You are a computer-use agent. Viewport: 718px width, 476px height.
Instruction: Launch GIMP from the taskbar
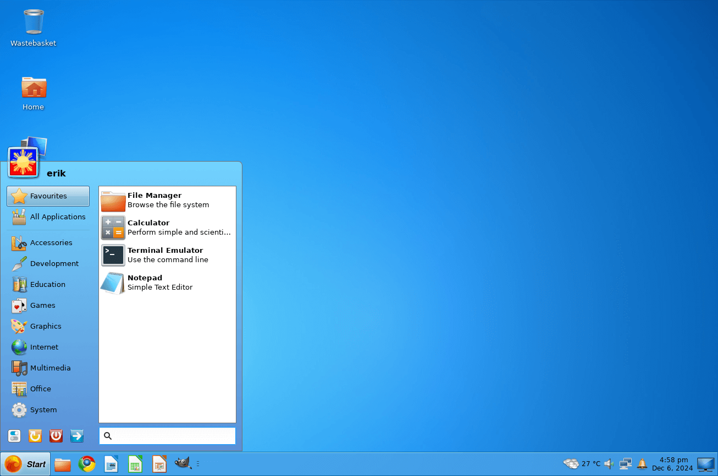[x=183, y=463]
